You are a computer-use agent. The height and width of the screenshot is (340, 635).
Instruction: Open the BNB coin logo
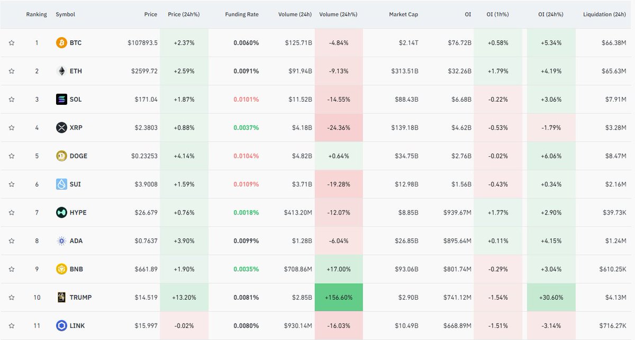tap(61, 269)
